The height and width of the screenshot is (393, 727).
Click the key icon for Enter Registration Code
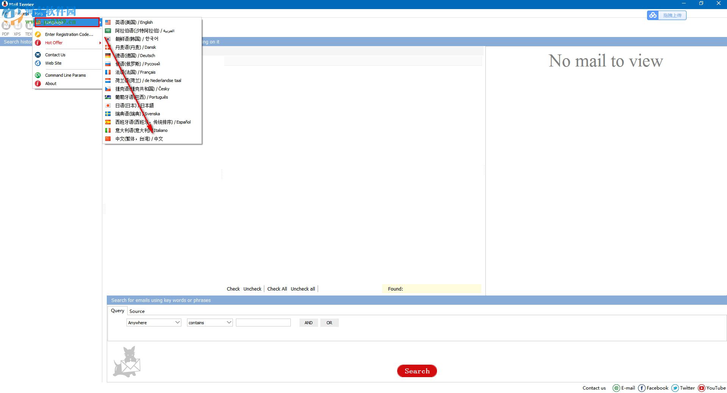tap(38, 34)
